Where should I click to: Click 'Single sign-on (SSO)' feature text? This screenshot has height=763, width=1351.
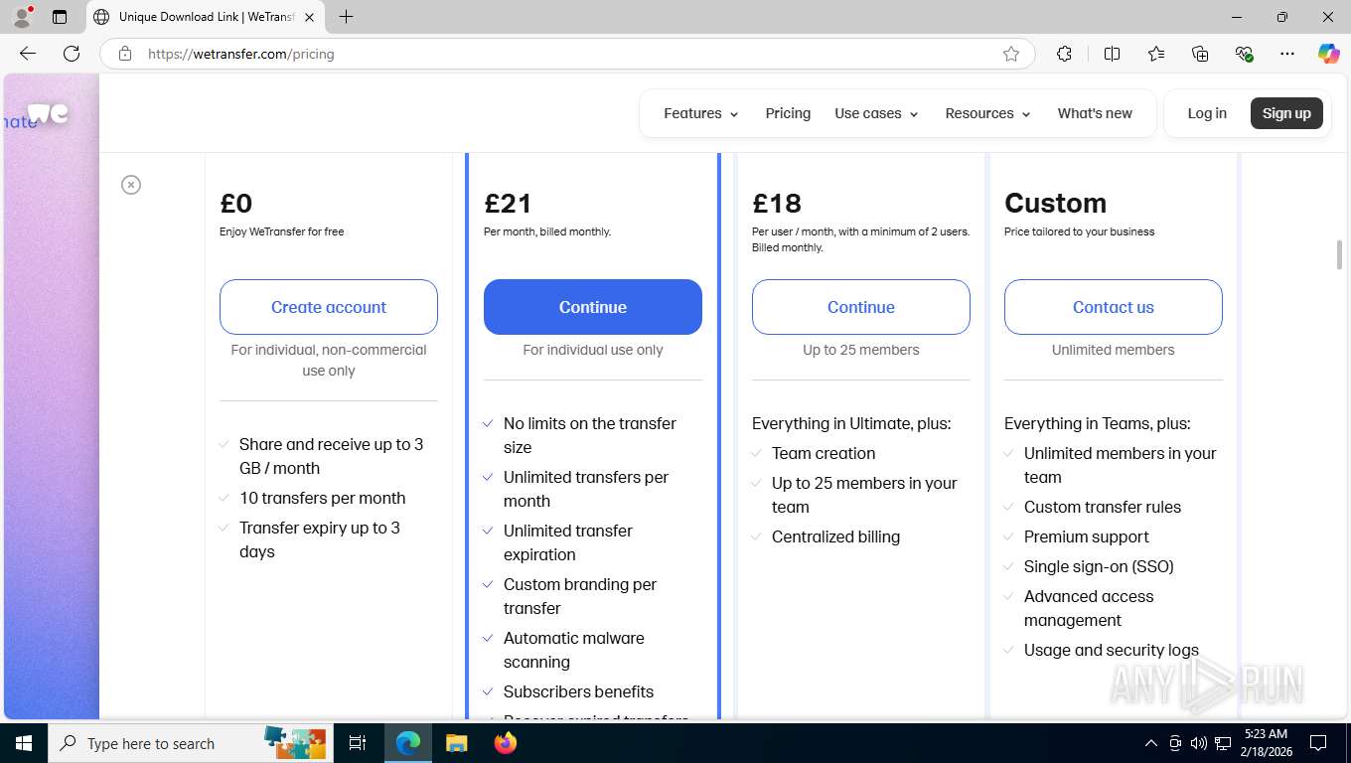tap(1099, 566)
